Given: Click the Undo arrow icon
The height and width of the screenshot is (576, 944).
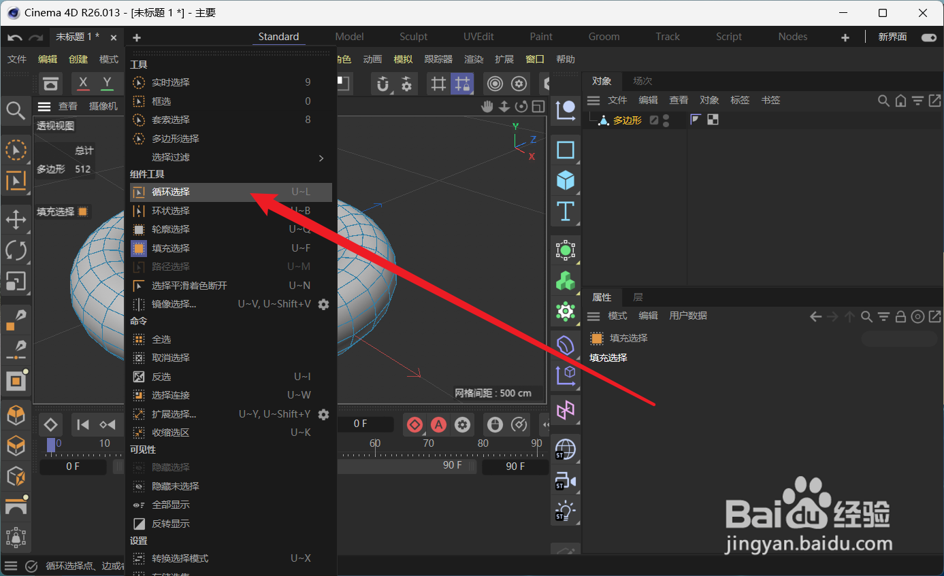Looking at the screenshot, I should coord(15,37).
